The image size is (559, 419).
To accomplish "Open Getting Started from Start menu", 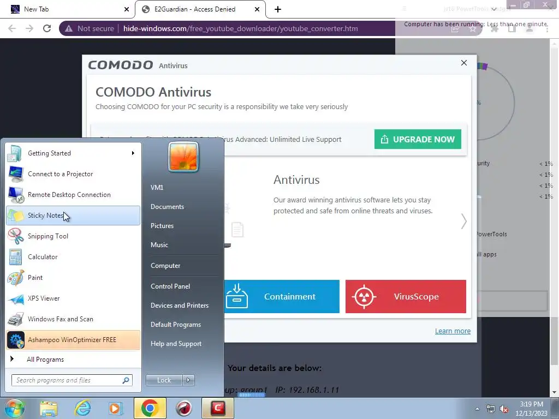I will point(73,153).
